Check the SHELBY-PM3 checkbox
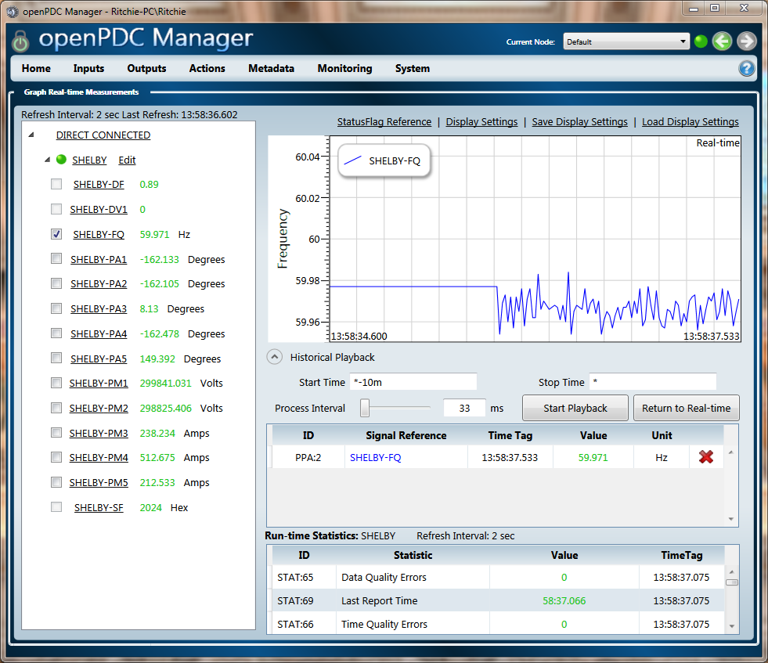 pos(56,433)
